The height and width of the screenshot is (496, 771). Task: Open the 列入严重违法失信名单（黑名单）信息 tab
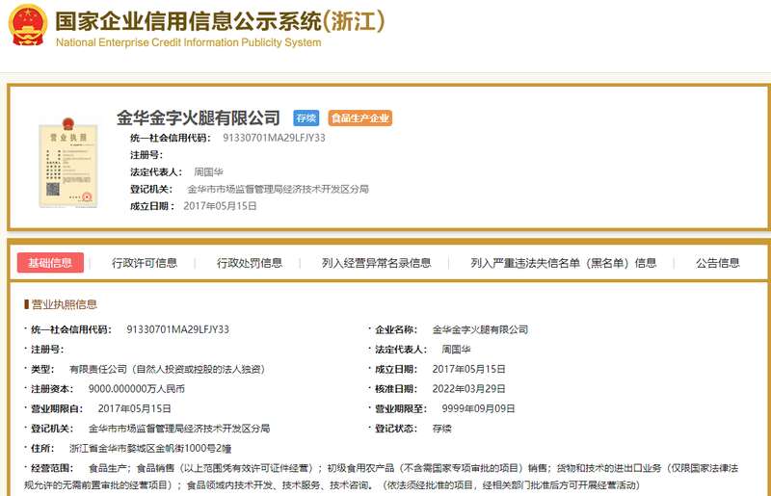click(x=564, y=263)
